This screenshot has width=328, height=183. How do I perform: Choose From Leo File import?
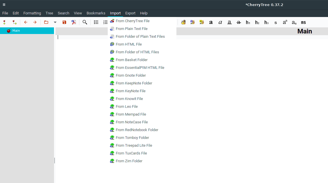pyautogui.click(x=142, y=107)
